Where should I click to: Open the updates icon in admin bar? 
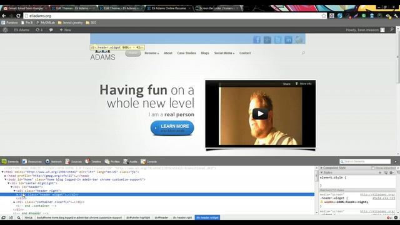pyautogui.click(x=39, y=30)
